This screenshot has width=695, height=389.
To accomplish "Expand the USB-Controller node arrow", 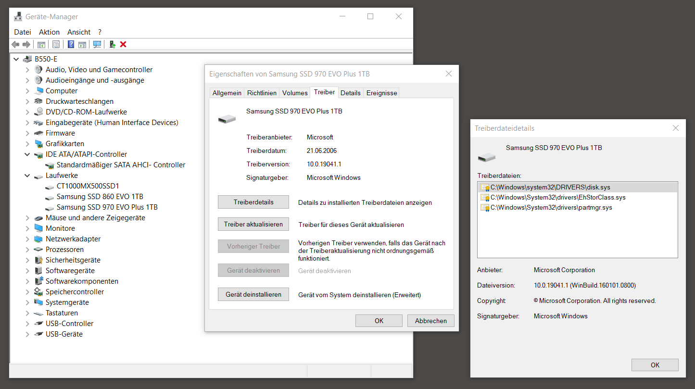I will pos(28,324).
